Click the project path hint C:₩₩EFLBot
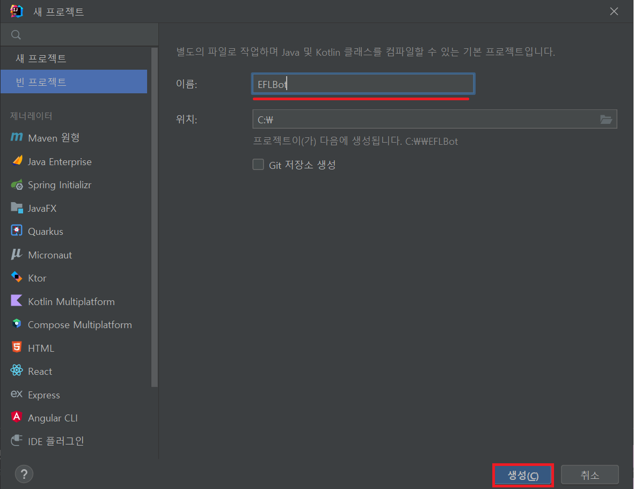Image resolution: width=634 pixels, height=489 pixels. click(432, 142)
